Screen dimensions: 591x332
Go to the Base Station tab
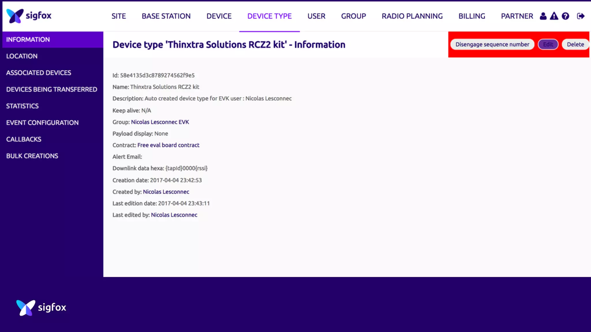coord(166,16)
